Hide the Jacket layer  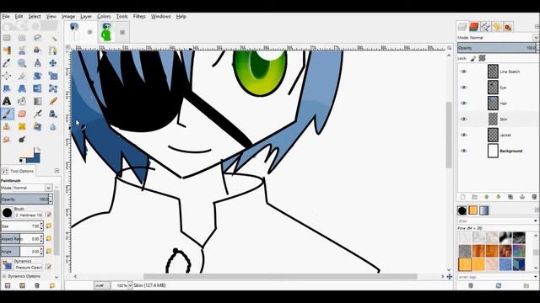(x=463, y=135)
